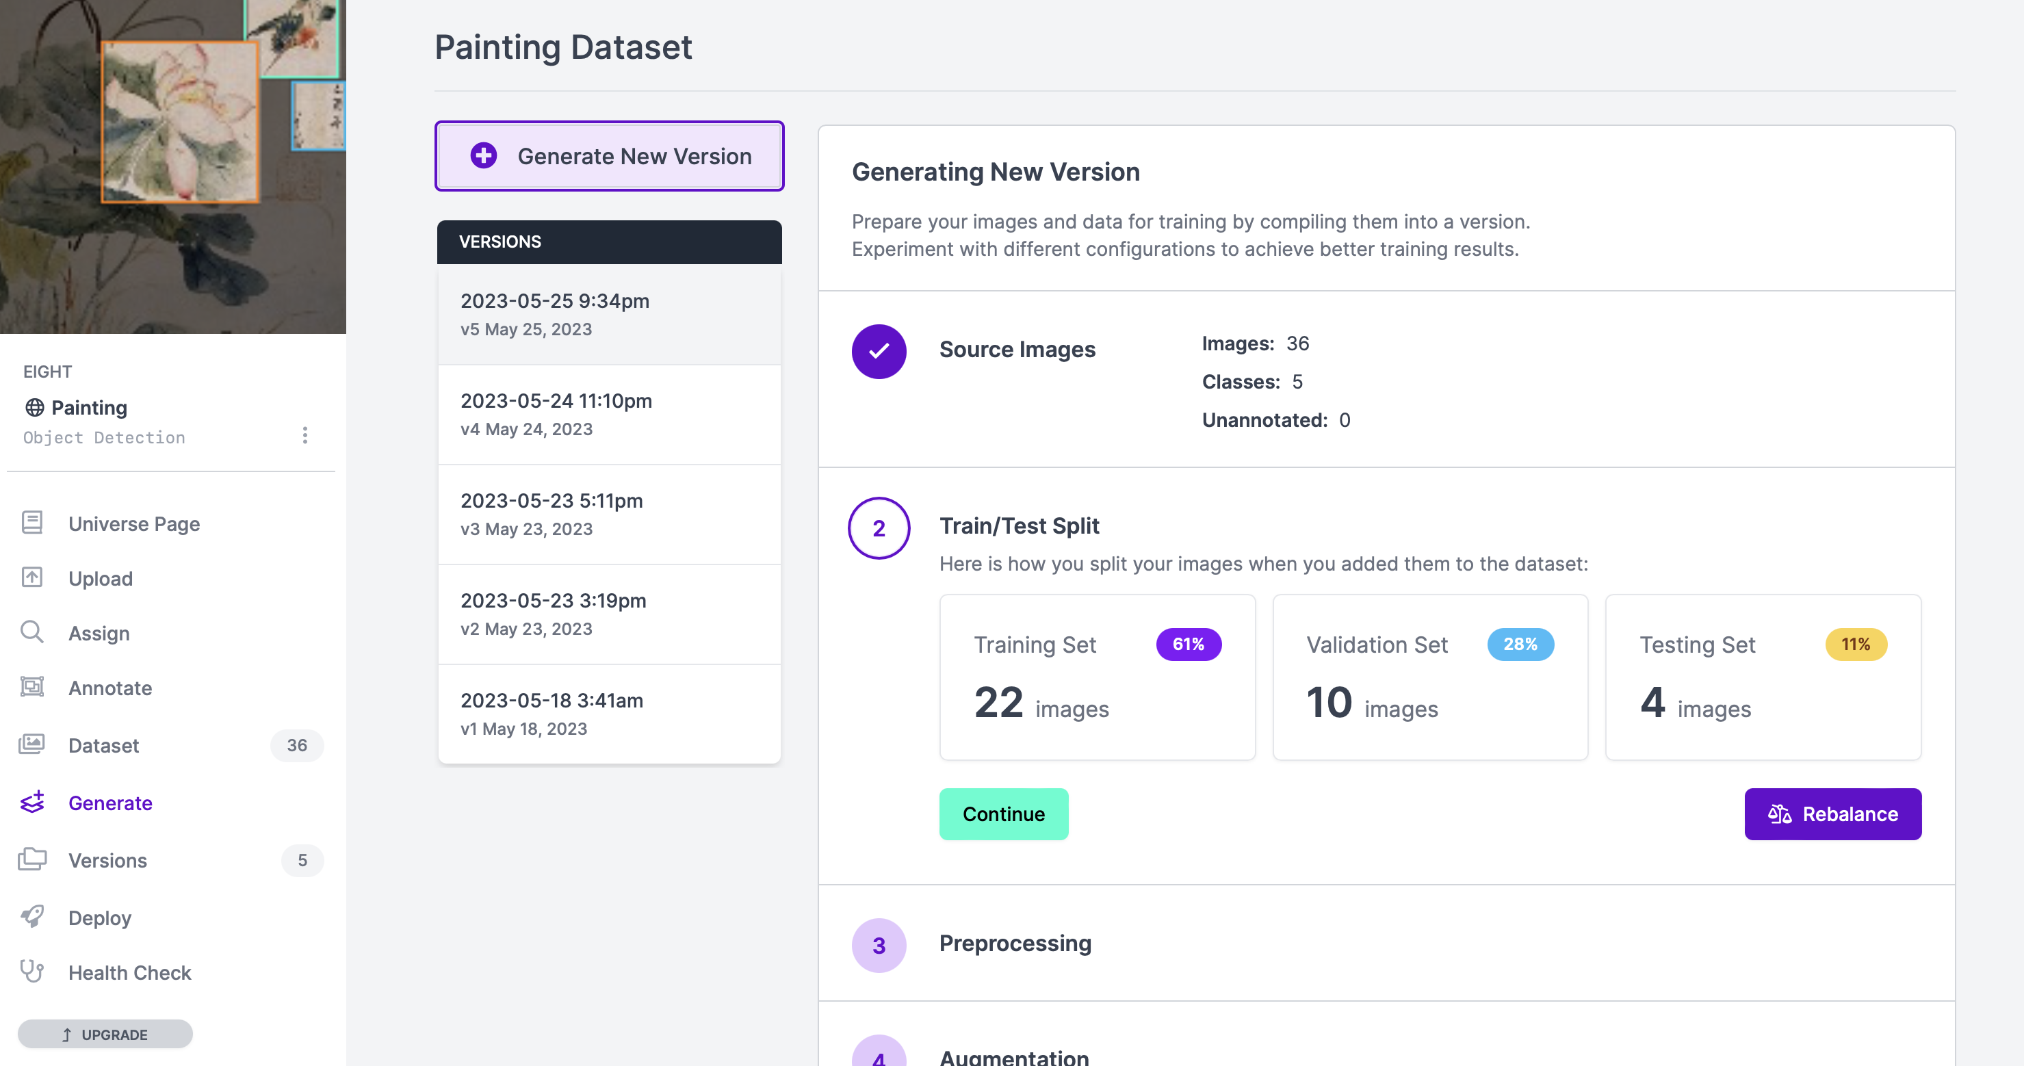Select version v5 from May 25, 2023
The height and width of the screenshot is (1066, 2024).
pyautogui.click(x=609, y=314)
